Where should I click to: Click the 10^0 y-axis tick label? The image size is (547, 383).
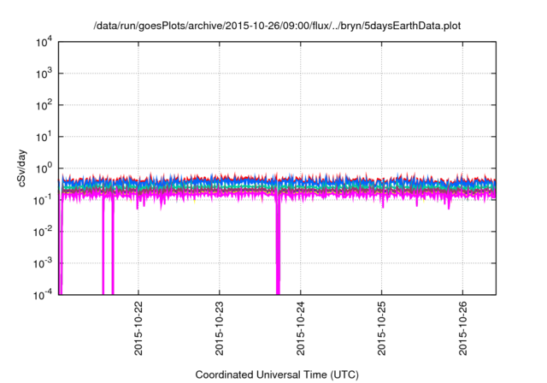tap(44, 168)
